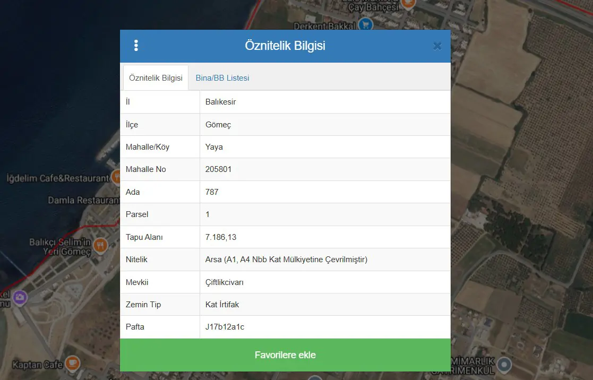Click the Nitelik value starting with Arsa
The width and height of the screenshot is (593, 380).
(x=286, y=260)
